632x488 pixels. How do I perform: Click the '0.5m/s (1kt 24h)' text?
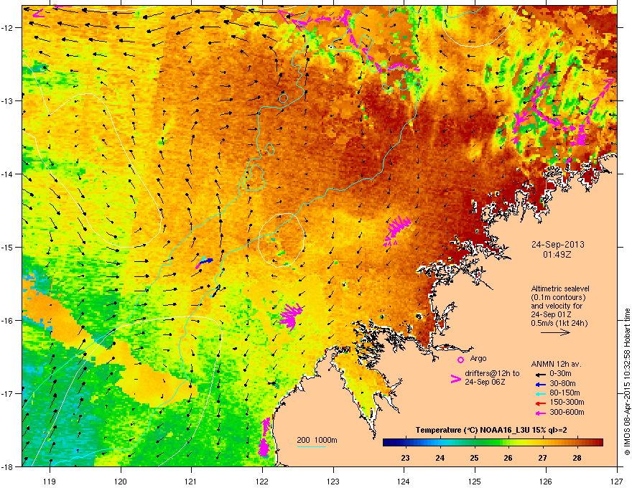pyautogui.click(x=559, y=323)
